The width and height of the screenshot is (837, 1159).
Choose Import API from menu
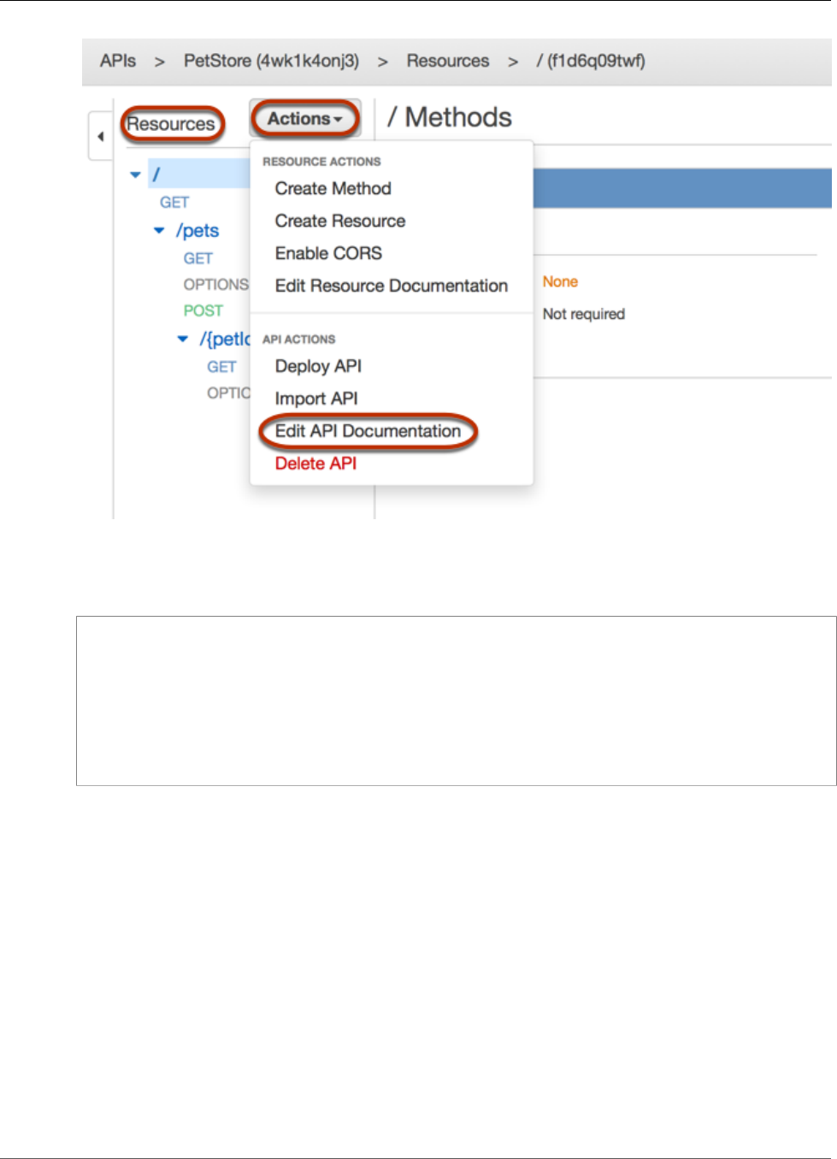click(x=316, y=399)
